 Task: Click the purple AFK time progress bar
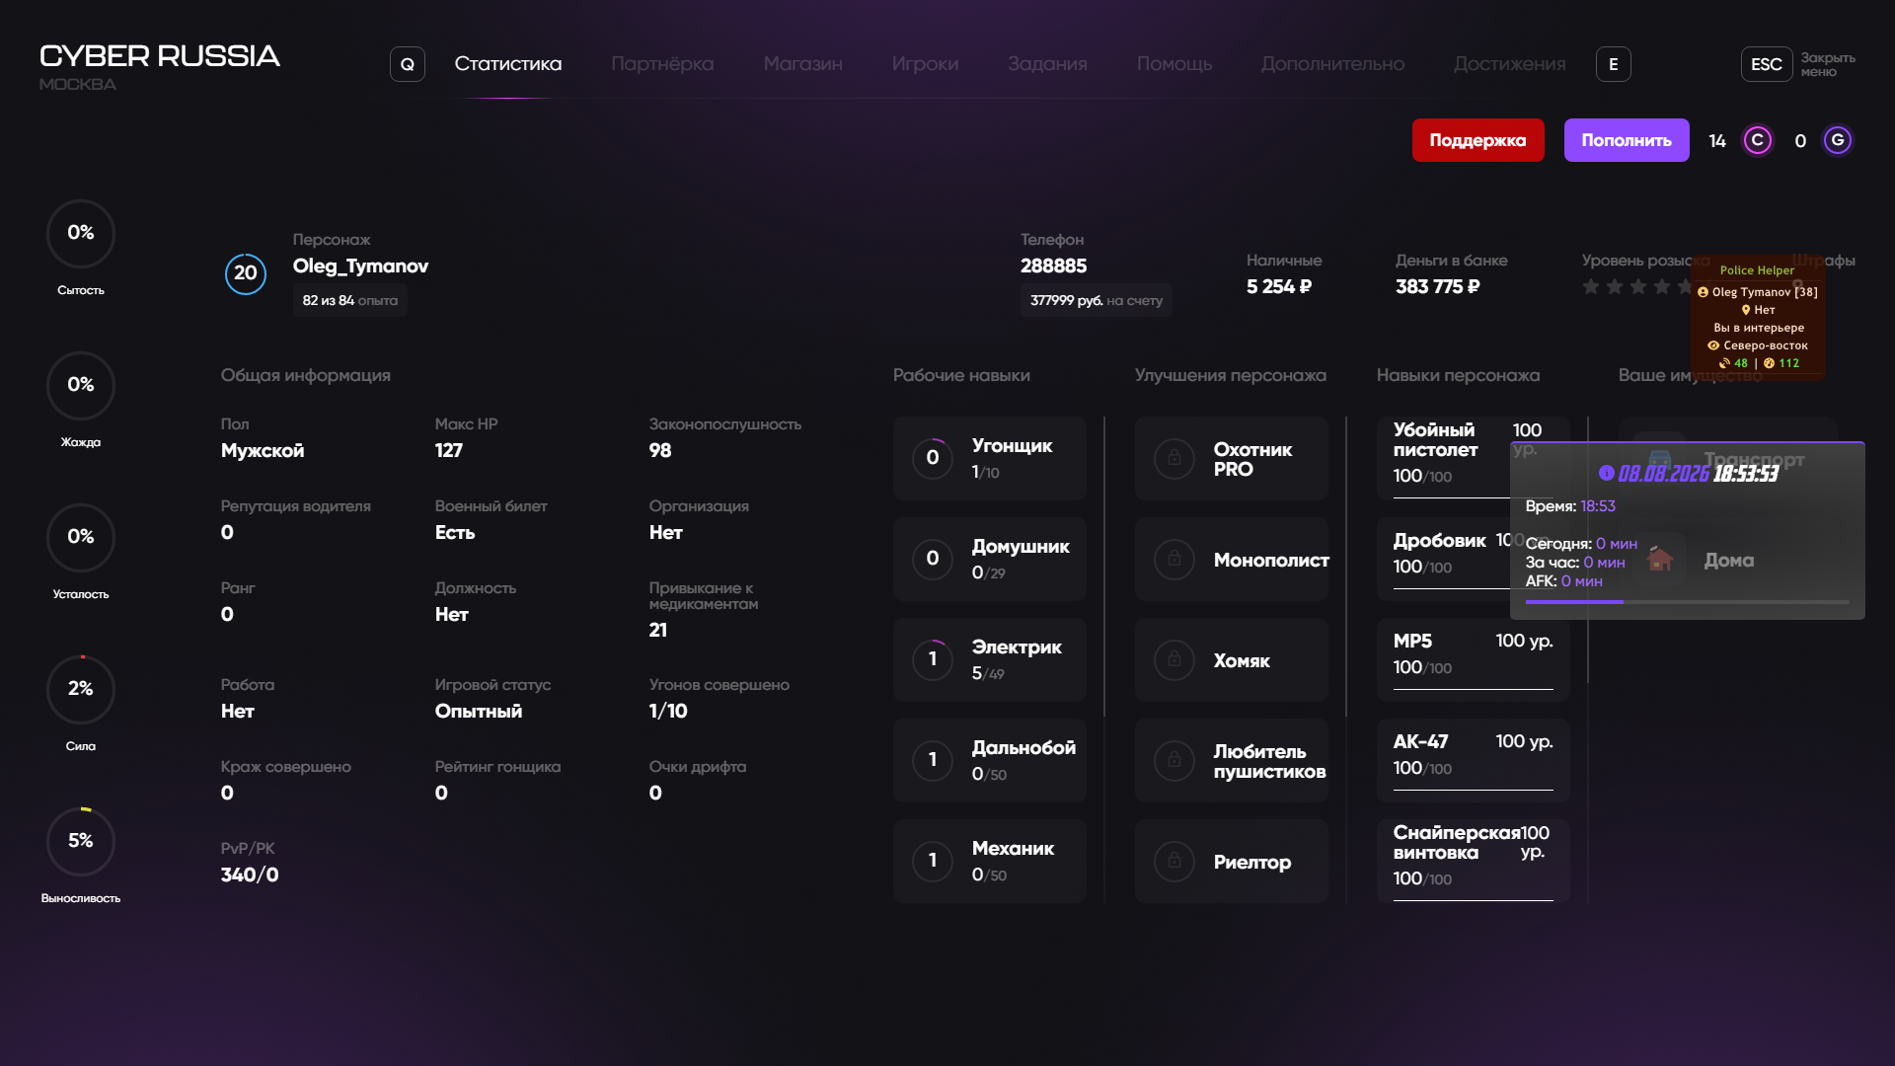coord(1687,602)
